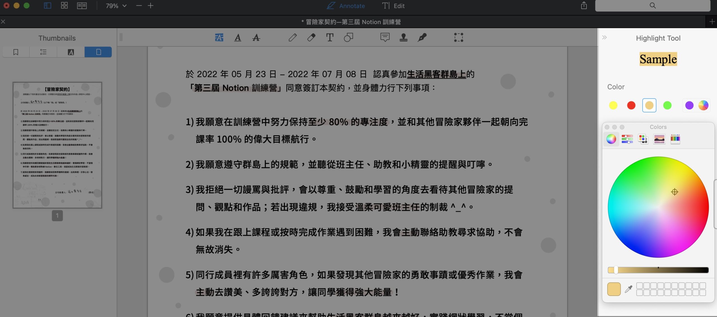
Task: Activate the eyedropper color sampler
Action: tap(628, 289)
